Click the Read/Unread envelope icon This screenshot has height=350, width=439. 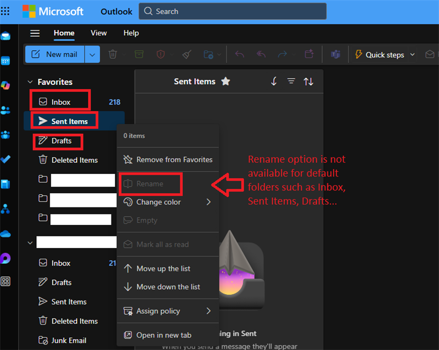[x=430, y=54]
